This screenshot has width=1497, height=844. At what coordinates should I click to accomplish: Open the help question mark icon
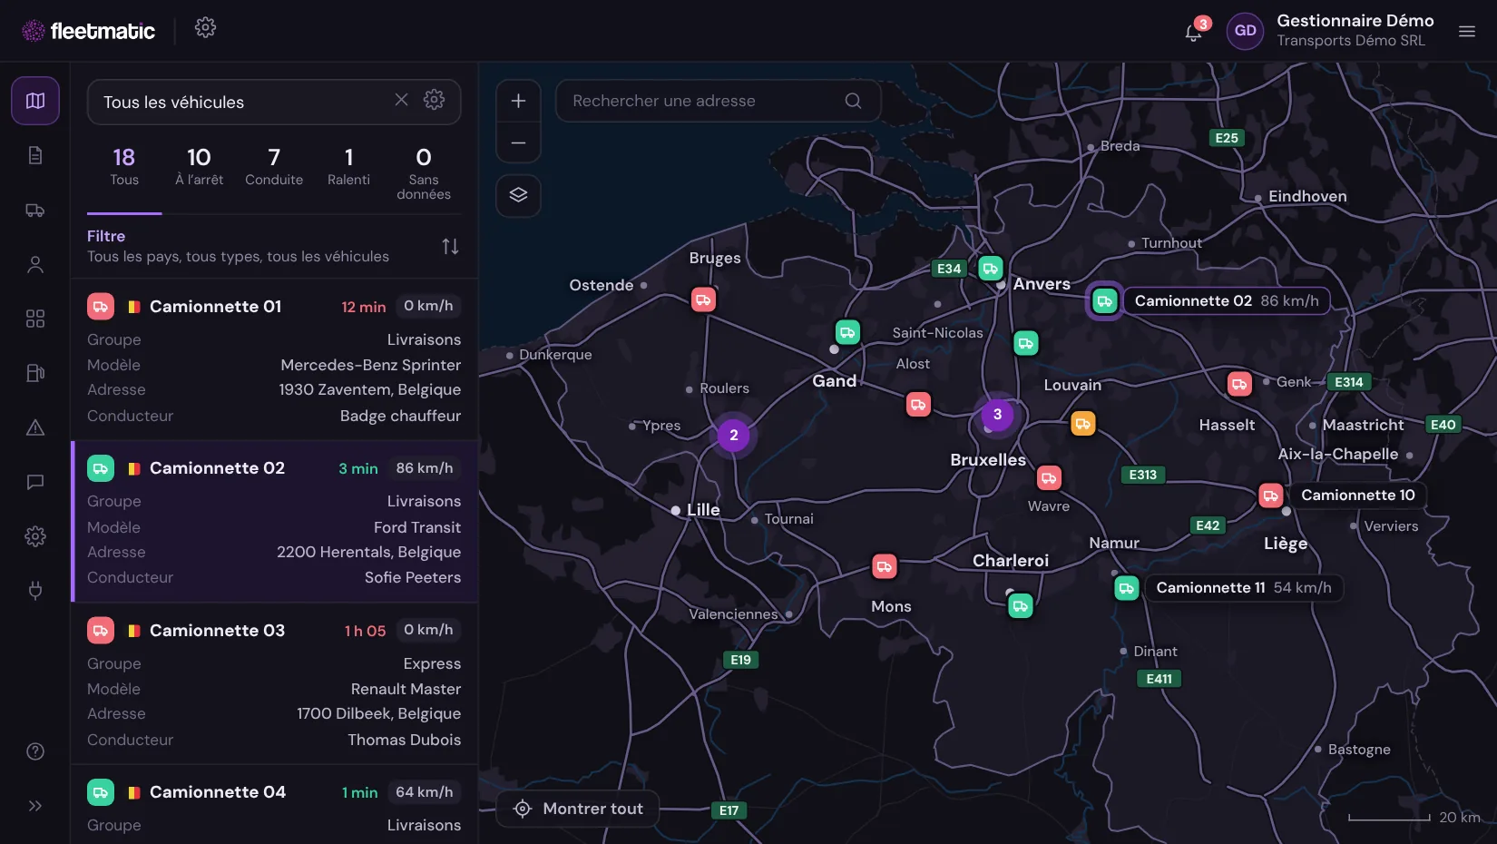click(35, 751)
